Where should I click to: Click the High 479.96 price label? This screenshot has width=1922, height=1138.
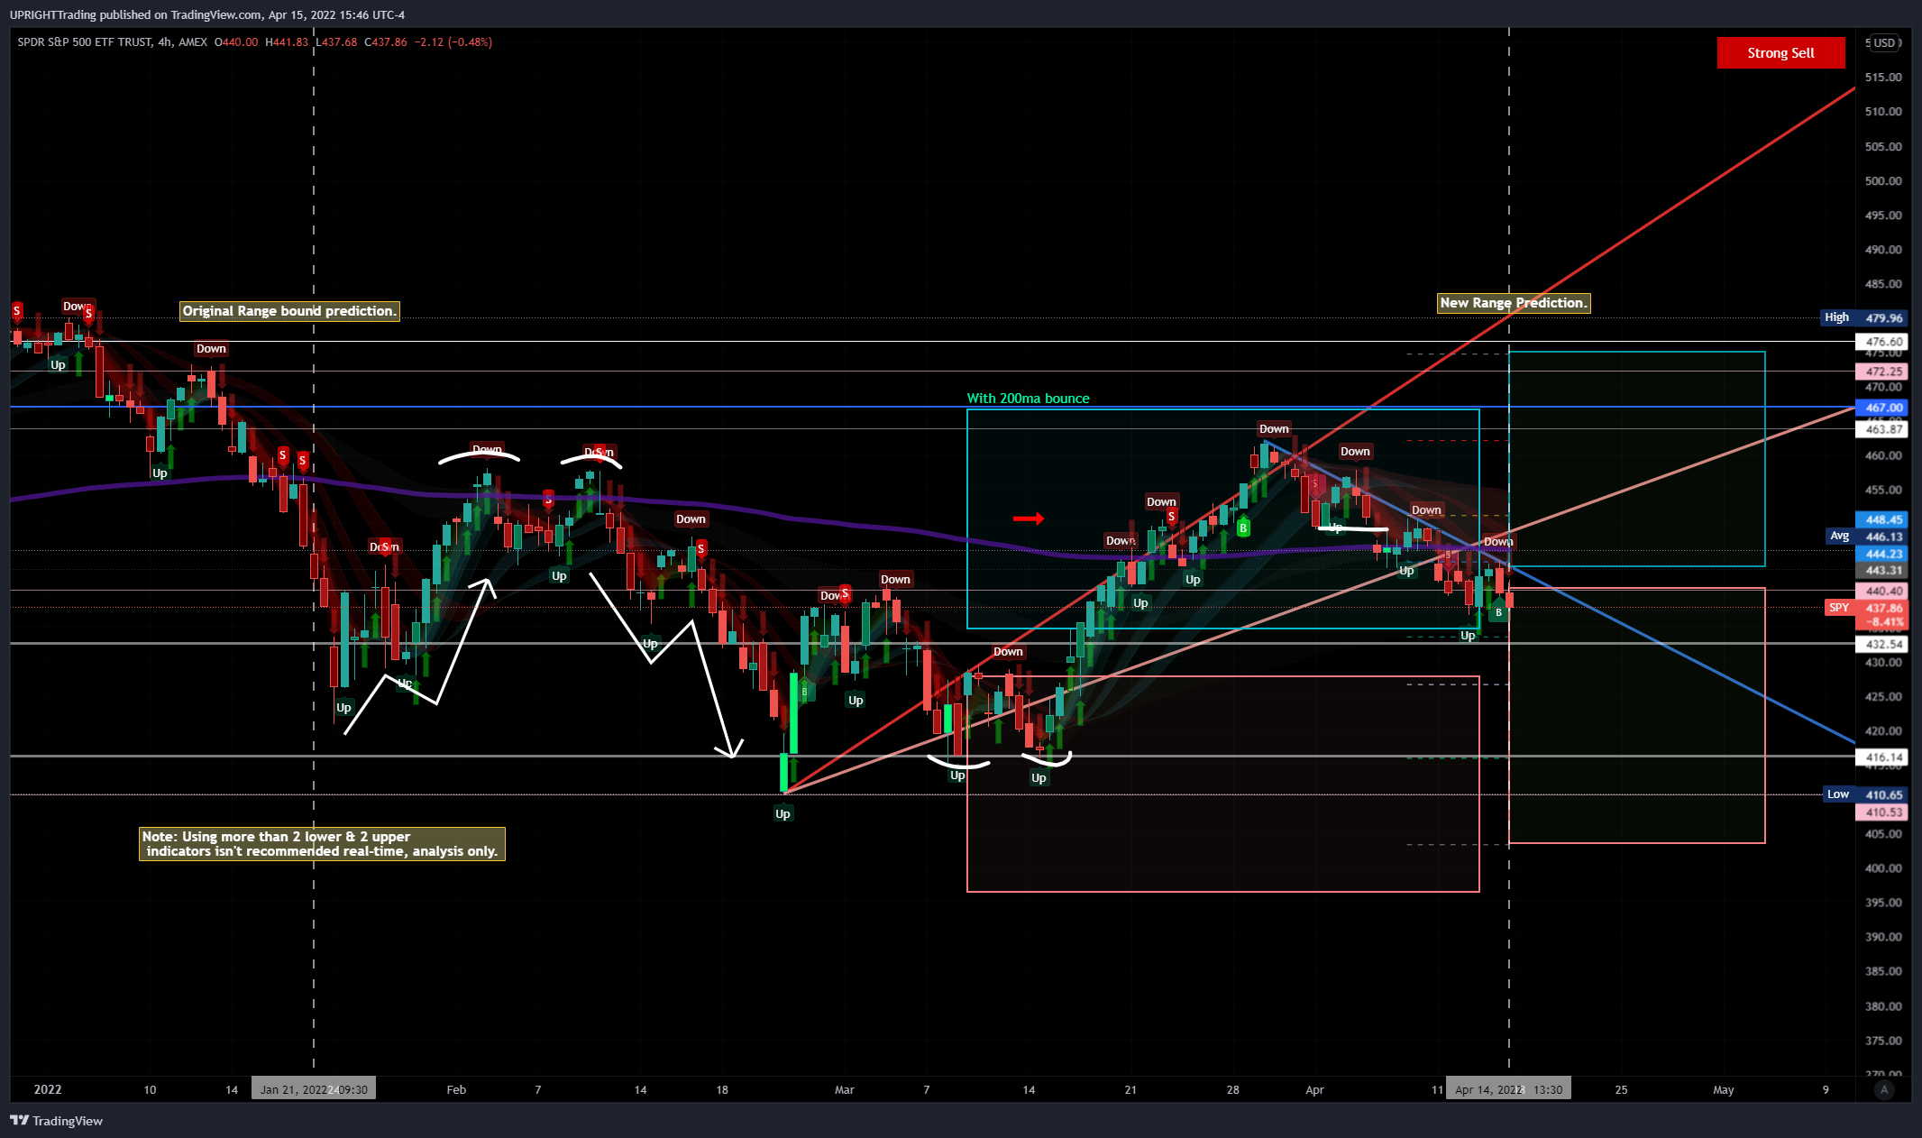1863,317
